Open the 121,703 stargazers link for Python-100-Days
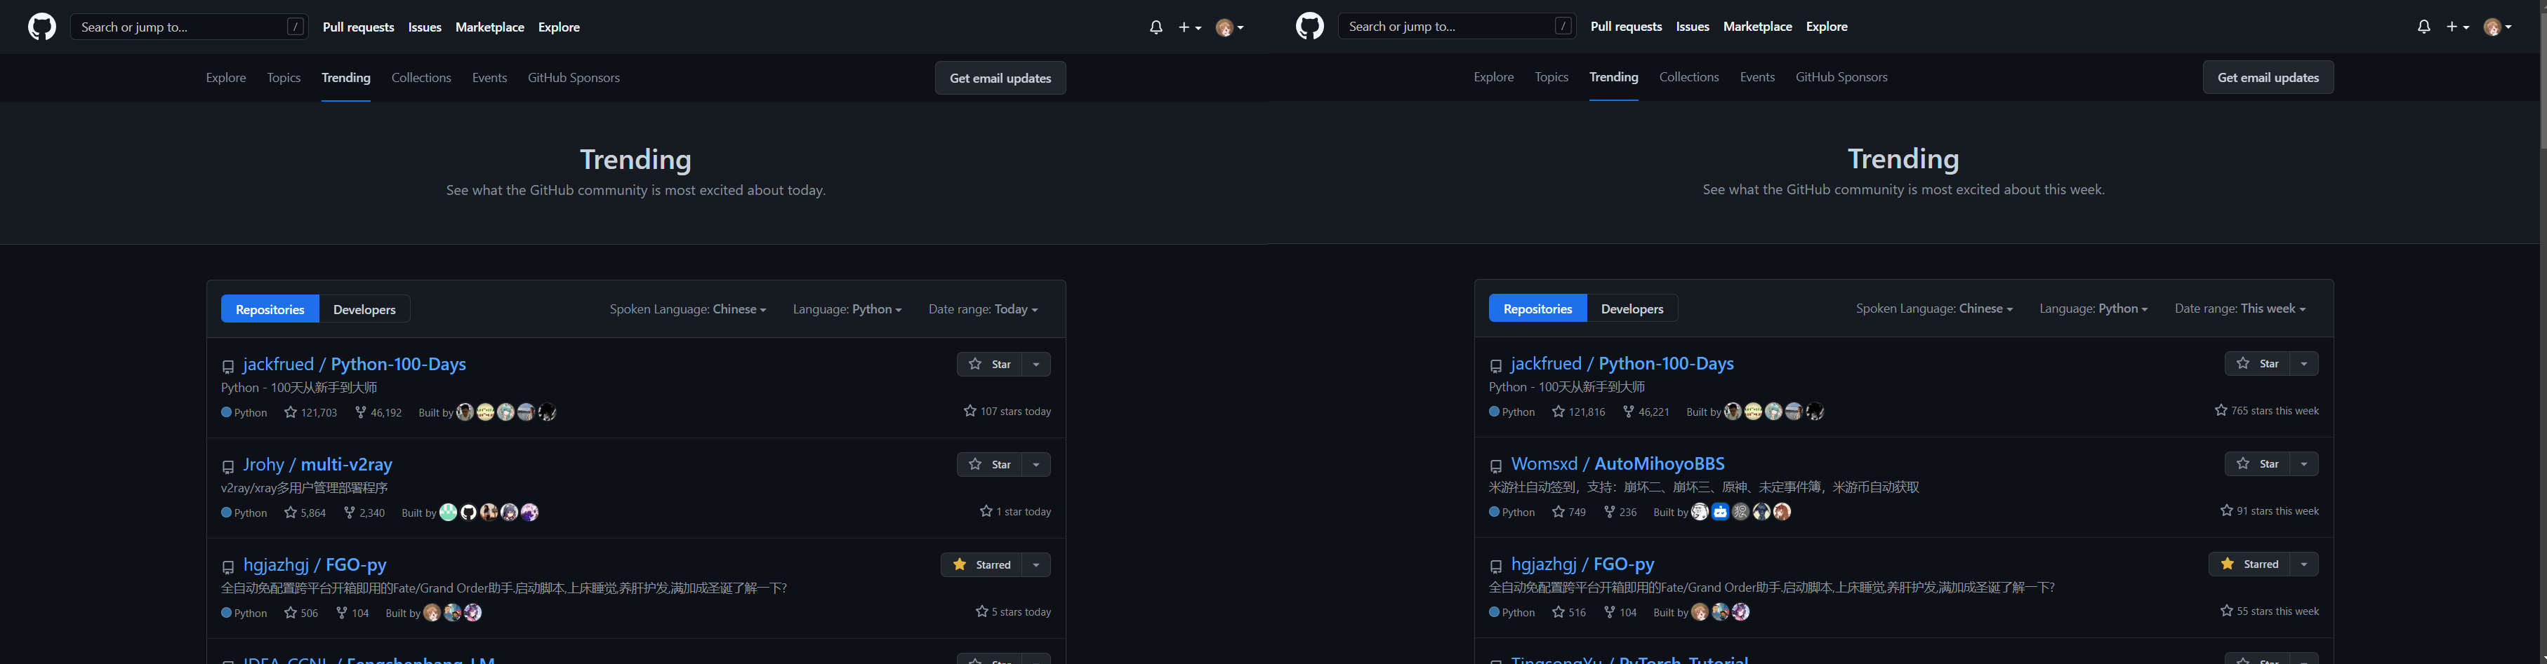Viewport: 2547px width, 664px height. click(310, 412)
